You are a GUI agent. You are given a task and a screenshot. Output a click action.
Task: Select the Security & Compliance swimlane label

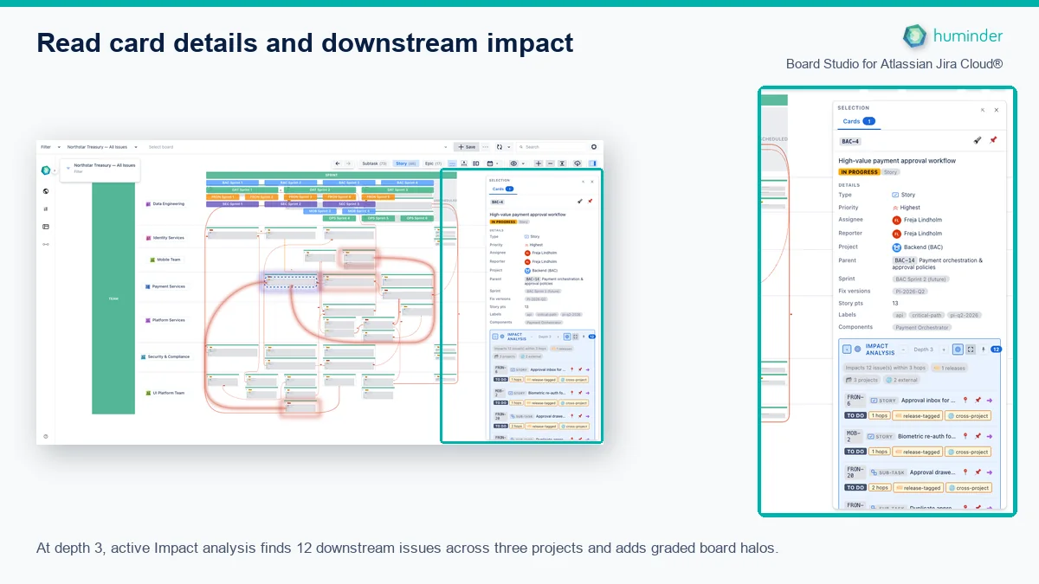[165, 356]
